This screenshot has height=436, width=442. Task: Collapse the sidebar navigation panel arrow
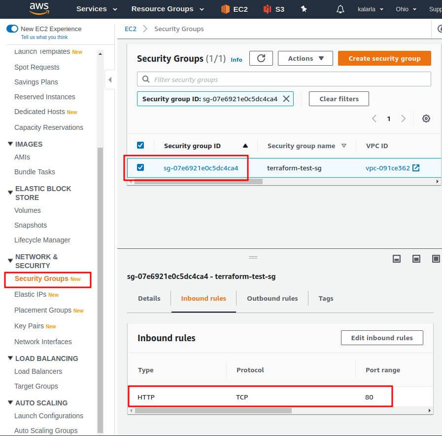[110, 79]
